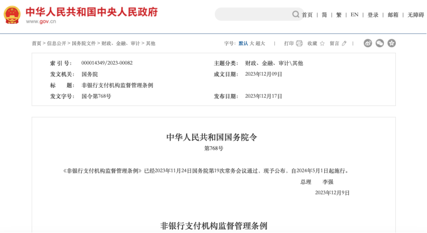Screen dimensions: 427x233
Task: Select 默认 font size option
Action: [243, 44]
